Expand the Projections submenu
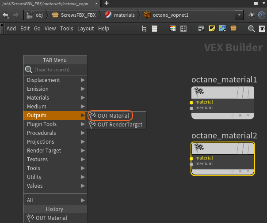This screenshot has height=223, width=267. [x=55, y=142]
